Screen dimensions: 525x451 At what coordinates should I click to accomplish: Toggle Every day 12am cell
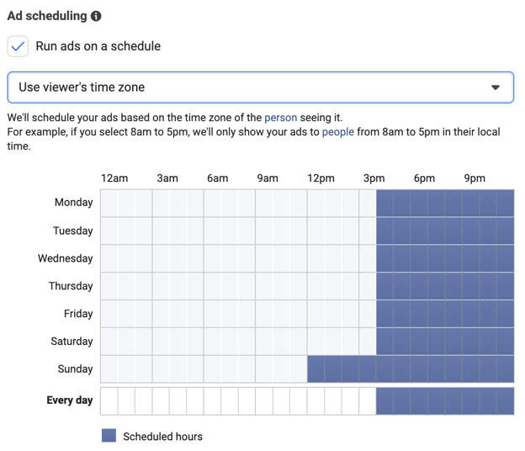[109, 401]
